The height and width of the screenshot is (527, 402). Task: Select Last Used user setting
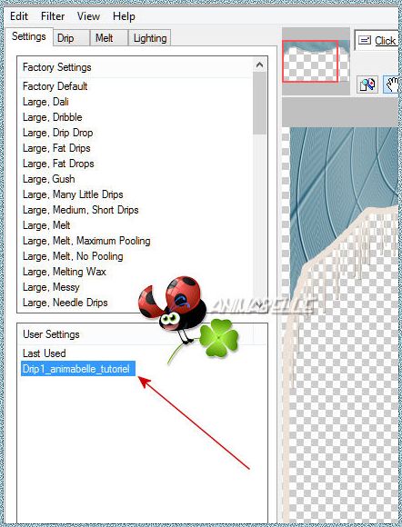pos(44,353)
